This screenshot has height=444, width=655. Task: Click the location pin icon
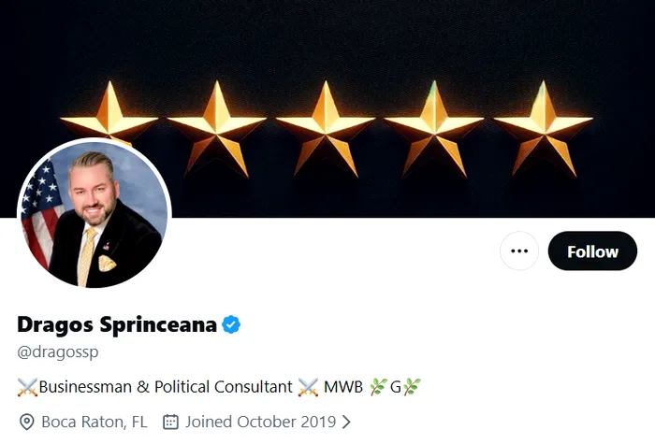(x=25, y=422)
